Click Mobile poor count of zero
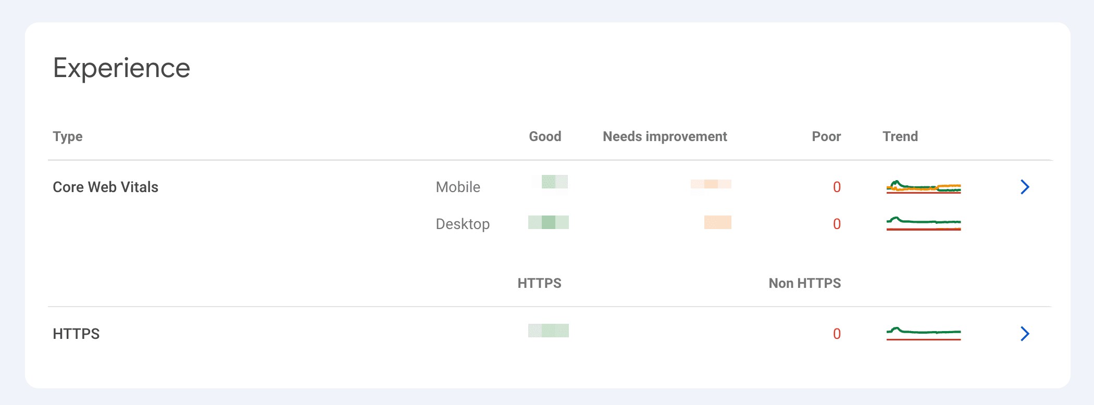The width and height of the screenshot is (1094, 405). point(837,187)
